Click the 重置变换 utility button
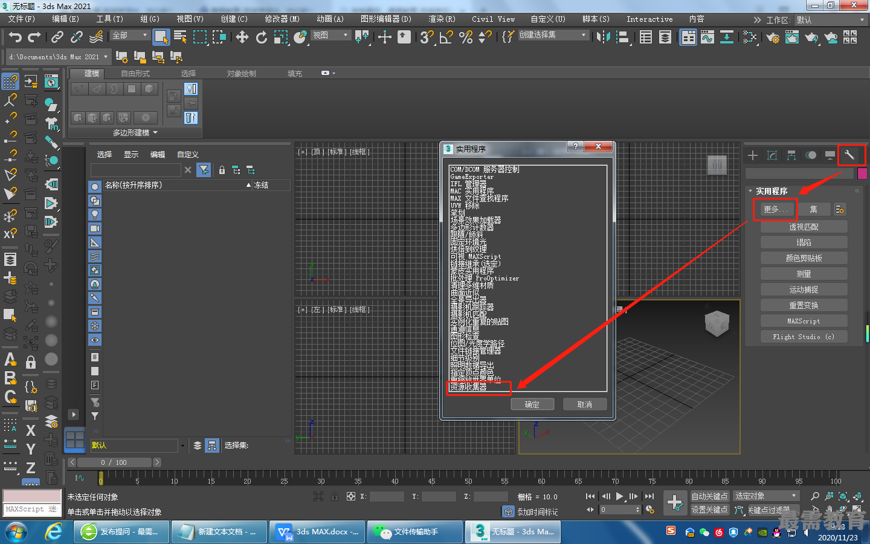This screenshot has width=870, height=544. coord(804,305)
